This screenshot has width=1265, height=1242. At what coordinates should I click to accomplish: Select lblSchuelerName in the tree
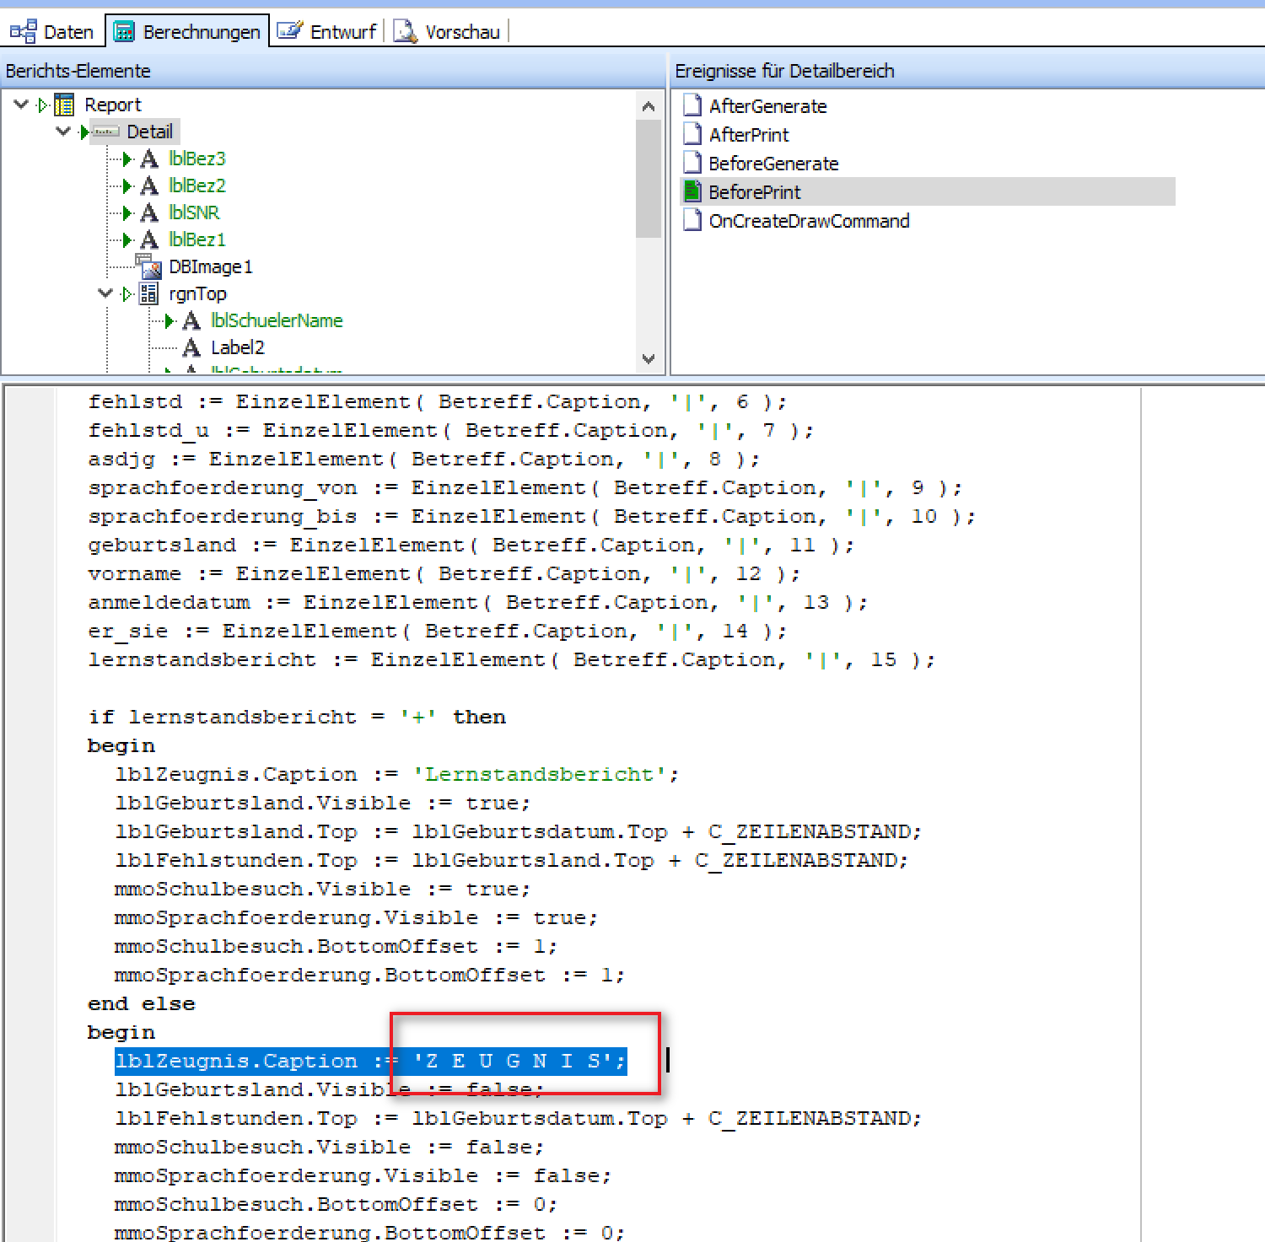[x=277, y=320]
